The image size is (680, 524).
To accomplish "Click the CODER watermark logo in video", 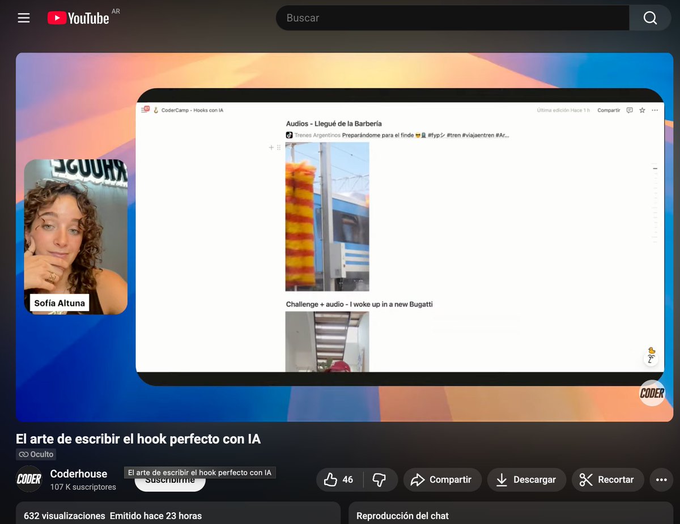I will click(x=652, y=393).
